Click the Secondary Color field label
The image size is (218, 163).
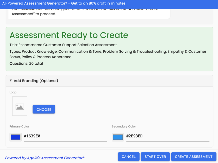[124, 127]
